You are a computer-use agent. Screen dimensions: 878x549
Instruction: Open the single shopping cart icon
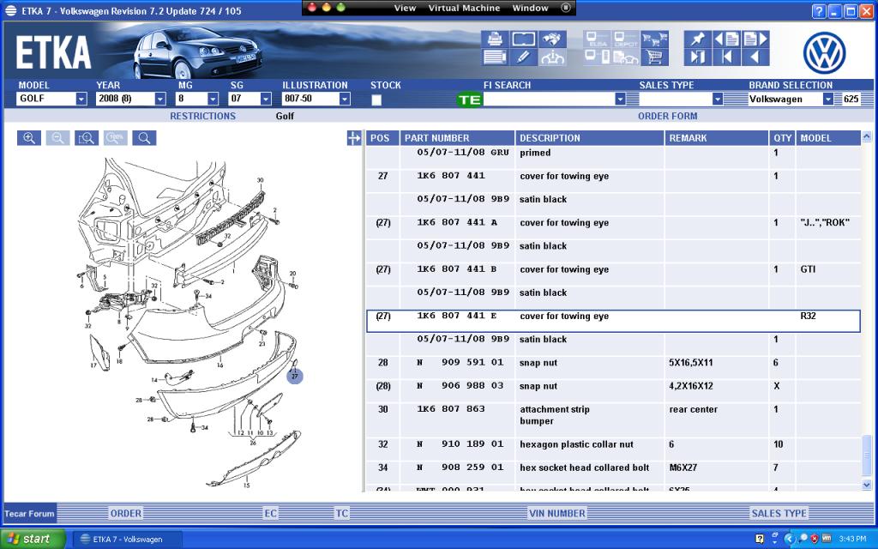(x=654, y=57)
